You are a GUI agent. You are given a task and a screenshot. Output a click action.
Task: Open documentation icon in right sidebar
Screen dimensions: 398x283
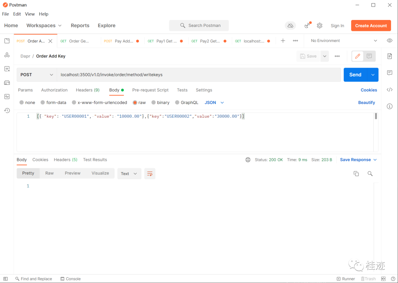390,56
